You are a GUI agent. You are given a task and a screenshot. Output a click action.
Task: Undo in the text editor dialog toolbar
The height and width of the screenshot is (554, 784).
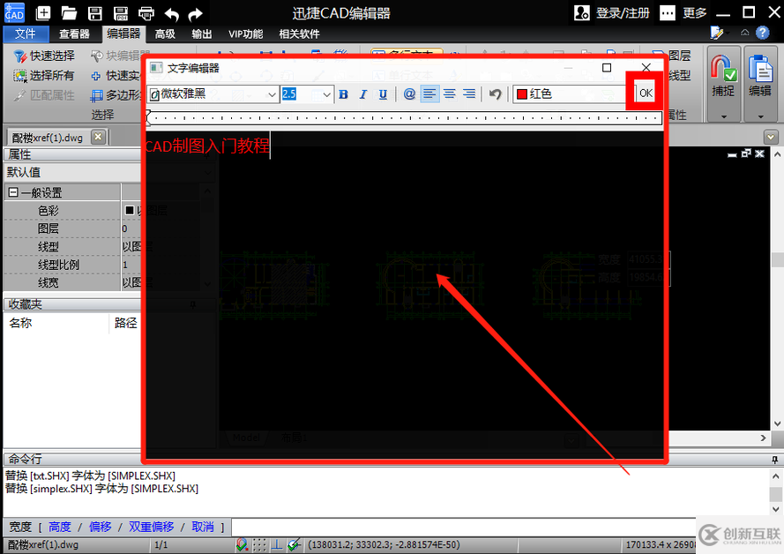click(x=495, y=94)
